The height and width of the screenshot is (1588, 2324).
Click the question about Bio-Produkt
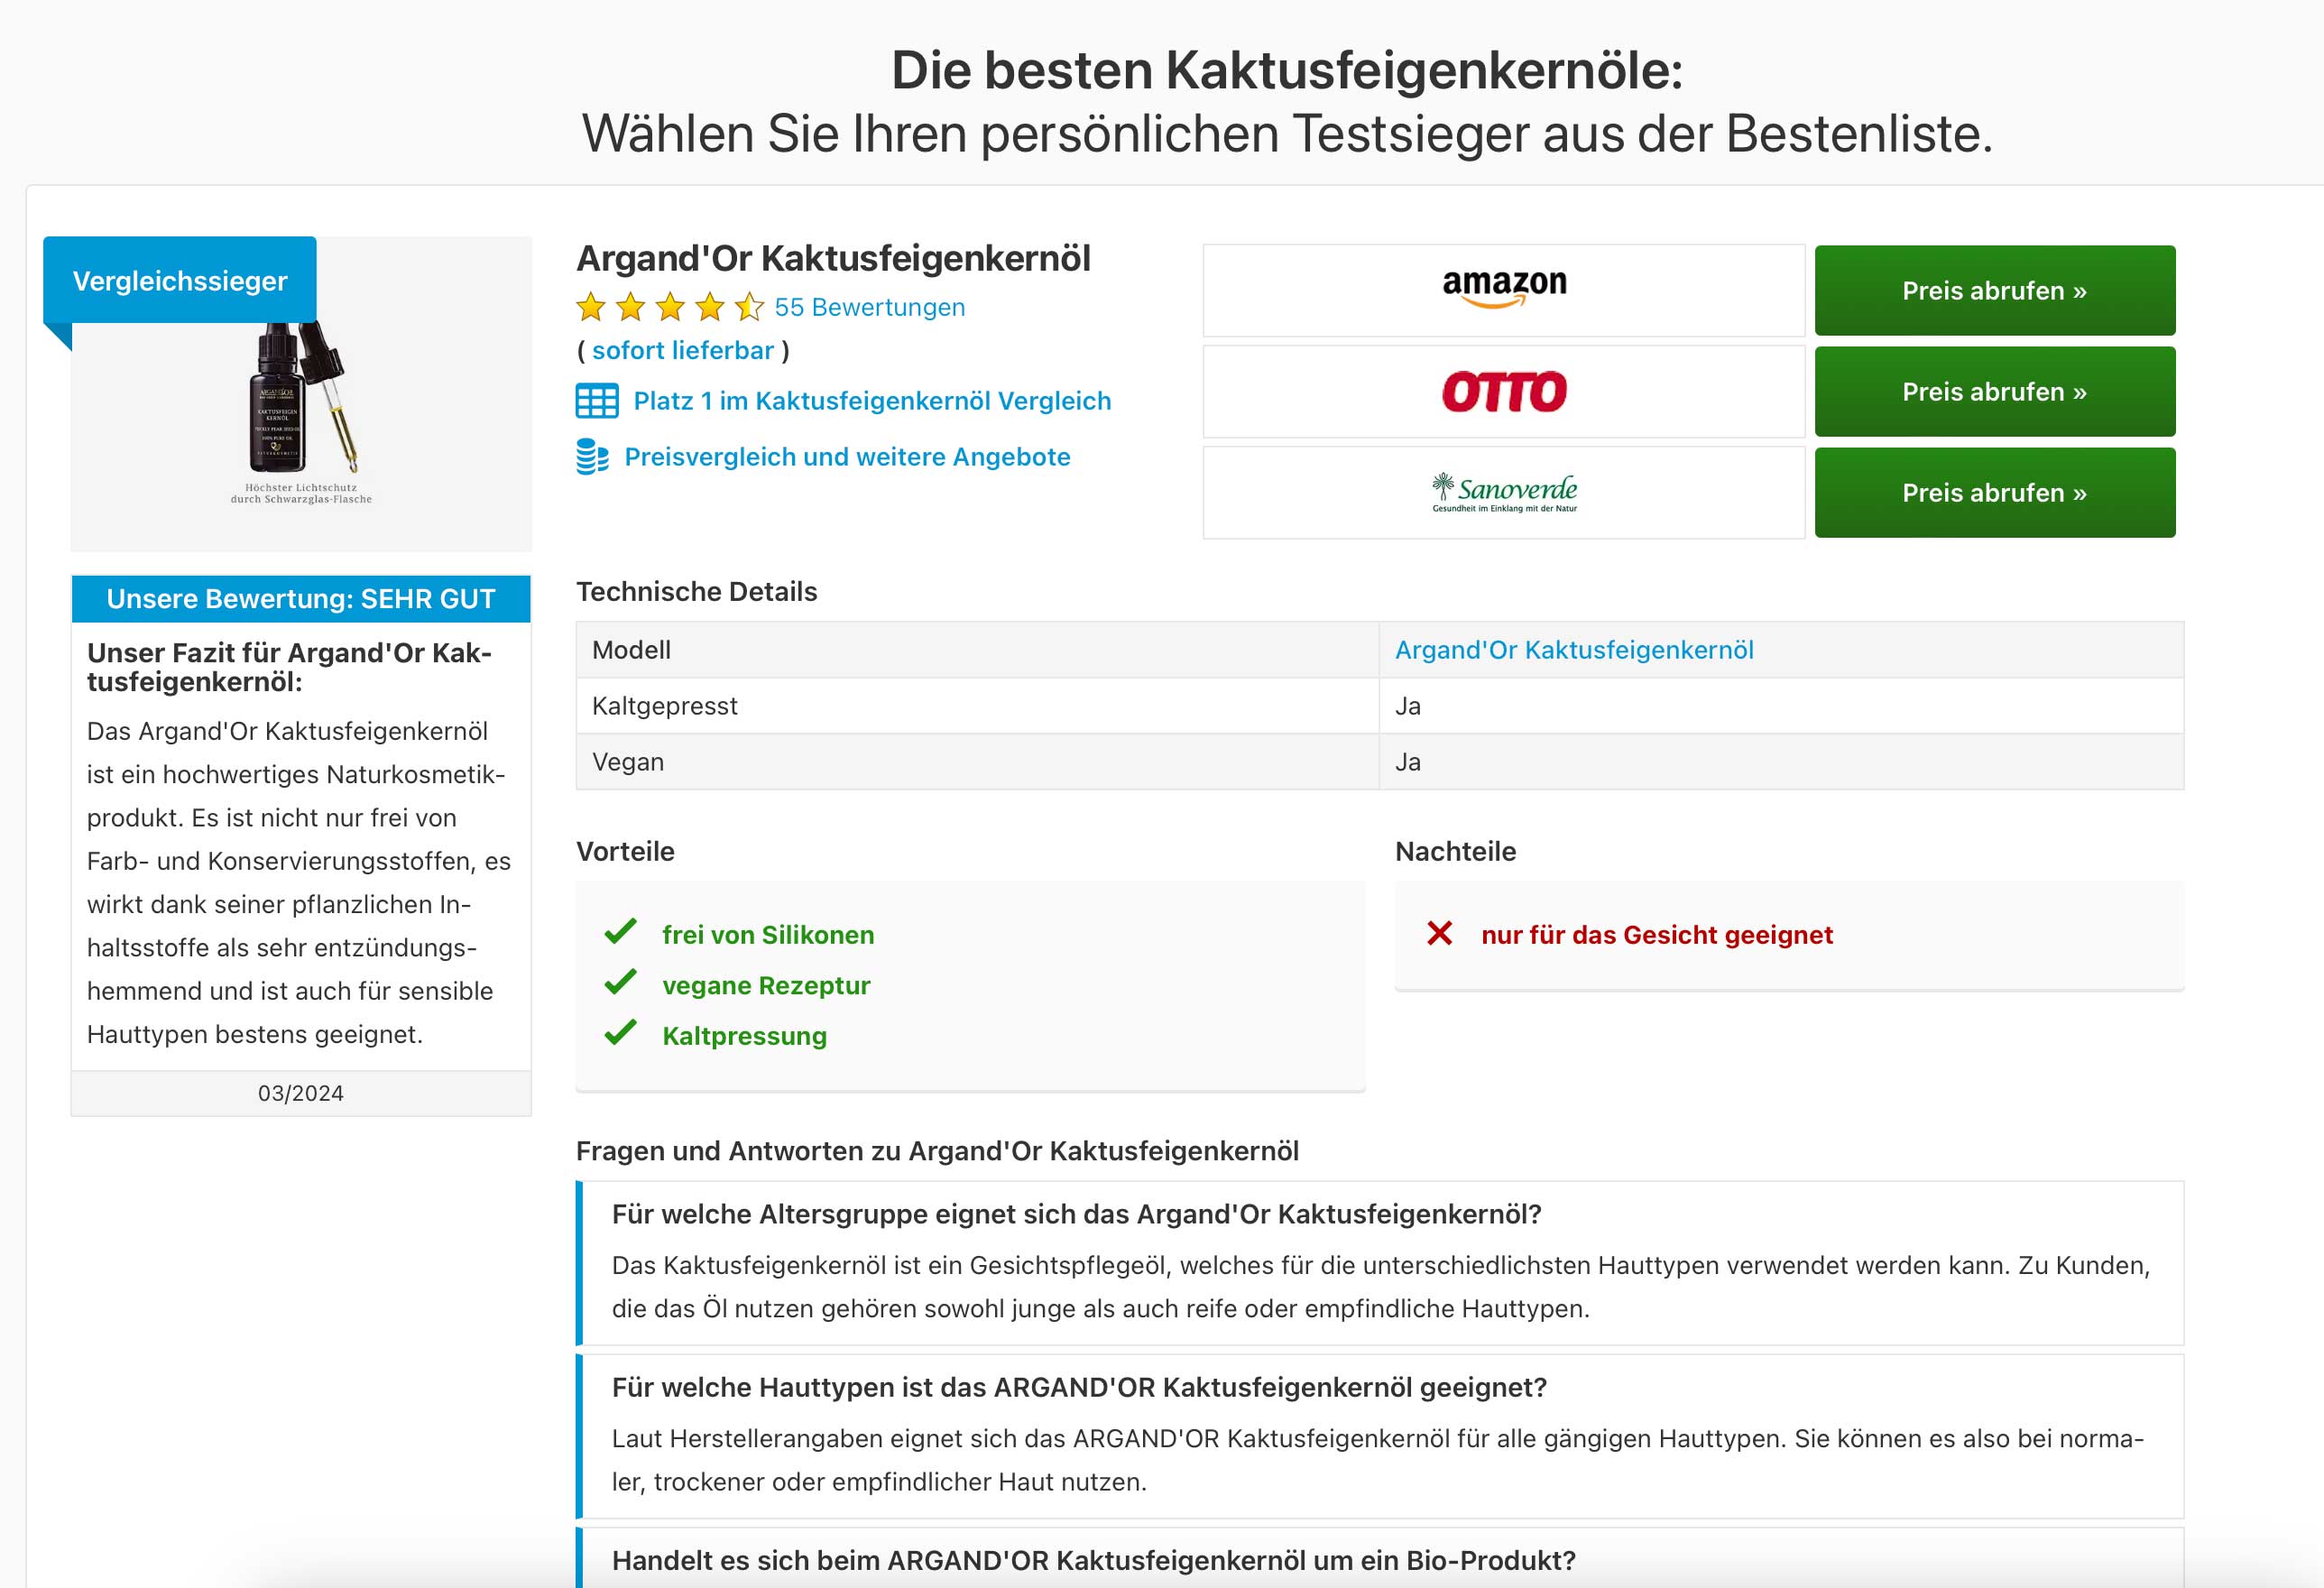pos(1093,1560)
